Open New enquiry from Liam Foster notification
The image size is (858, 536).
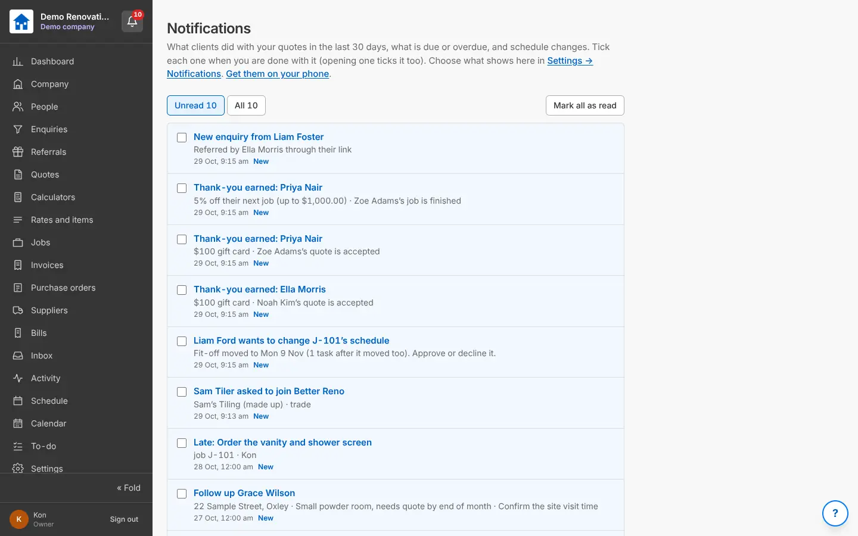click(259, 137)
